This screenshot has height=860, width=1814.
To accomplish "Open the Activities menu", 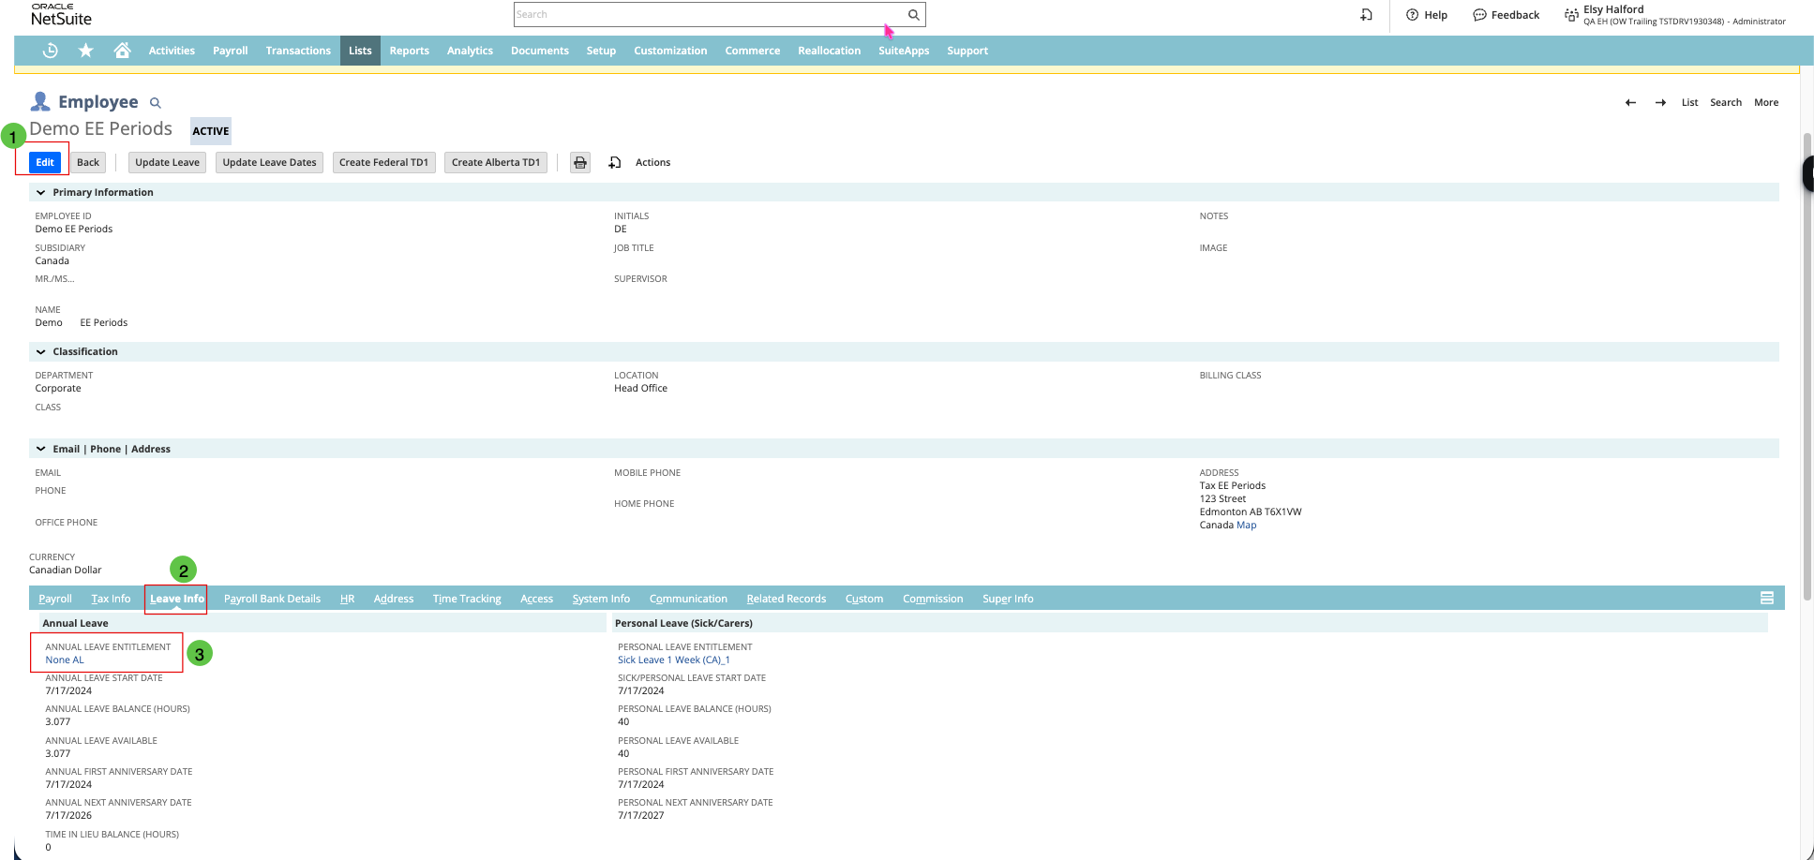I will tap(172, 51).
